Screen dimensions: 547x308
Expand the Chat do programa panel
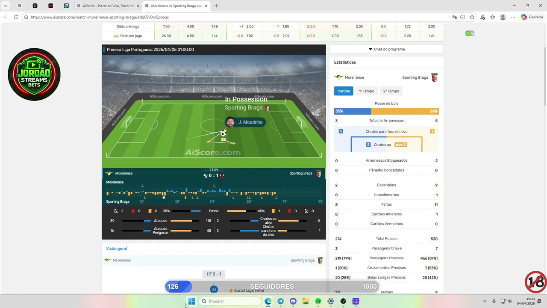tap(386, 49)
